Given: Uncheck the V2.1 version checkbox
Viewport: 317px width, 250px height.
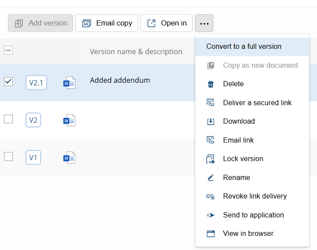Looking at the screenshot, I should point(8,81).
